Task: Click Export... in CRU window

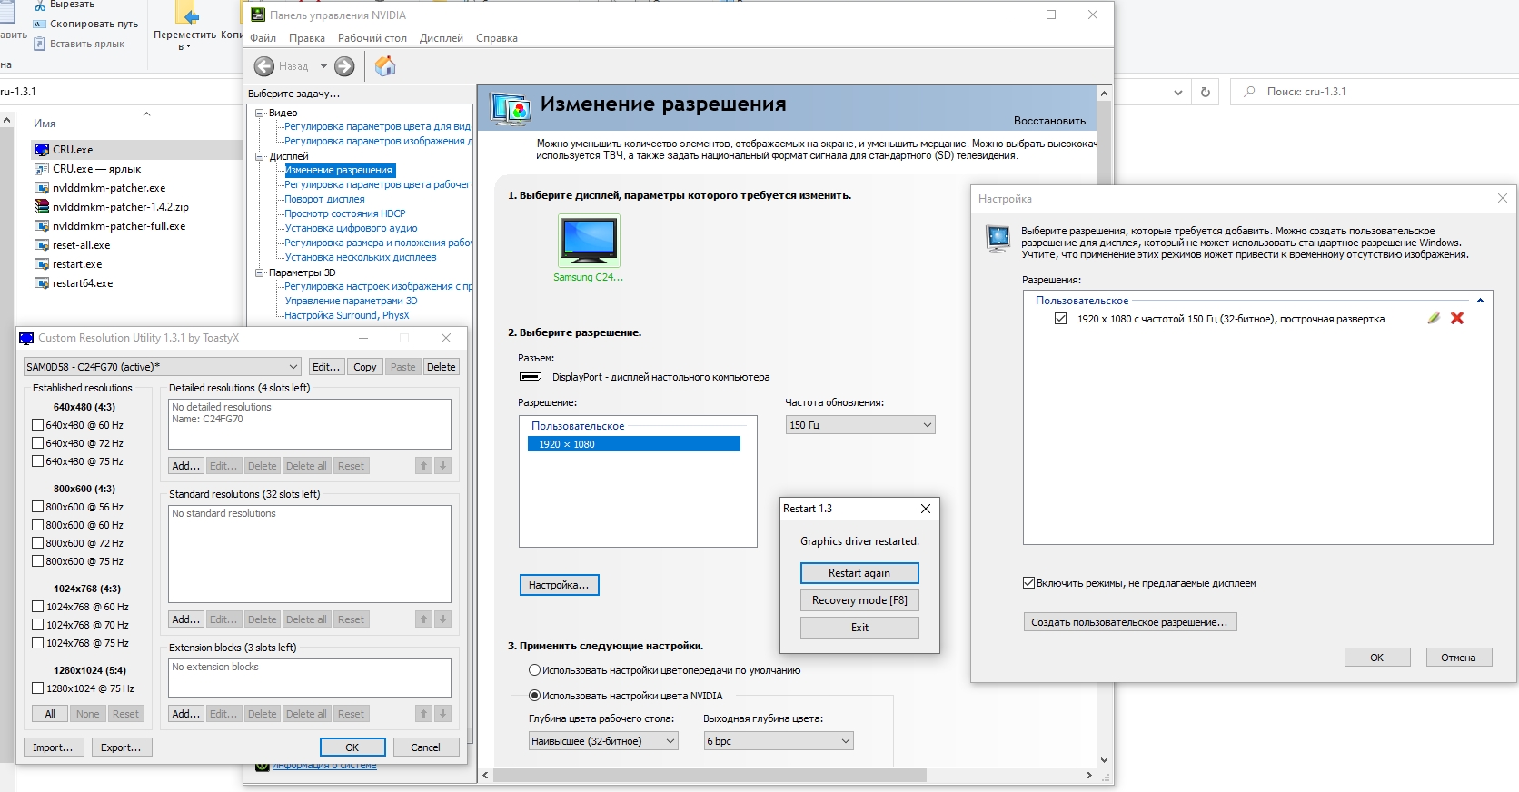Action: (x=121, y=747)
